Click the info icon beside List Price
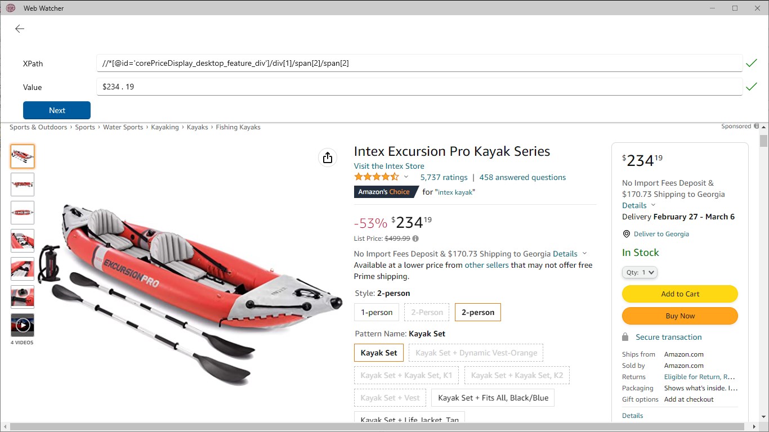The width and height of the screenshot is (769, 432). (x=415, y=238)
